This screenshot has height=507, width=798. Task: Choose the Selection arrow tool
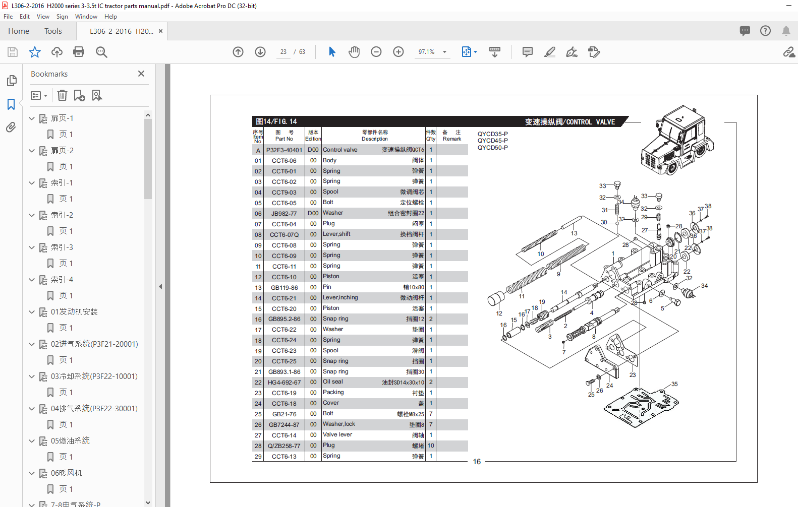pos(332,52)
